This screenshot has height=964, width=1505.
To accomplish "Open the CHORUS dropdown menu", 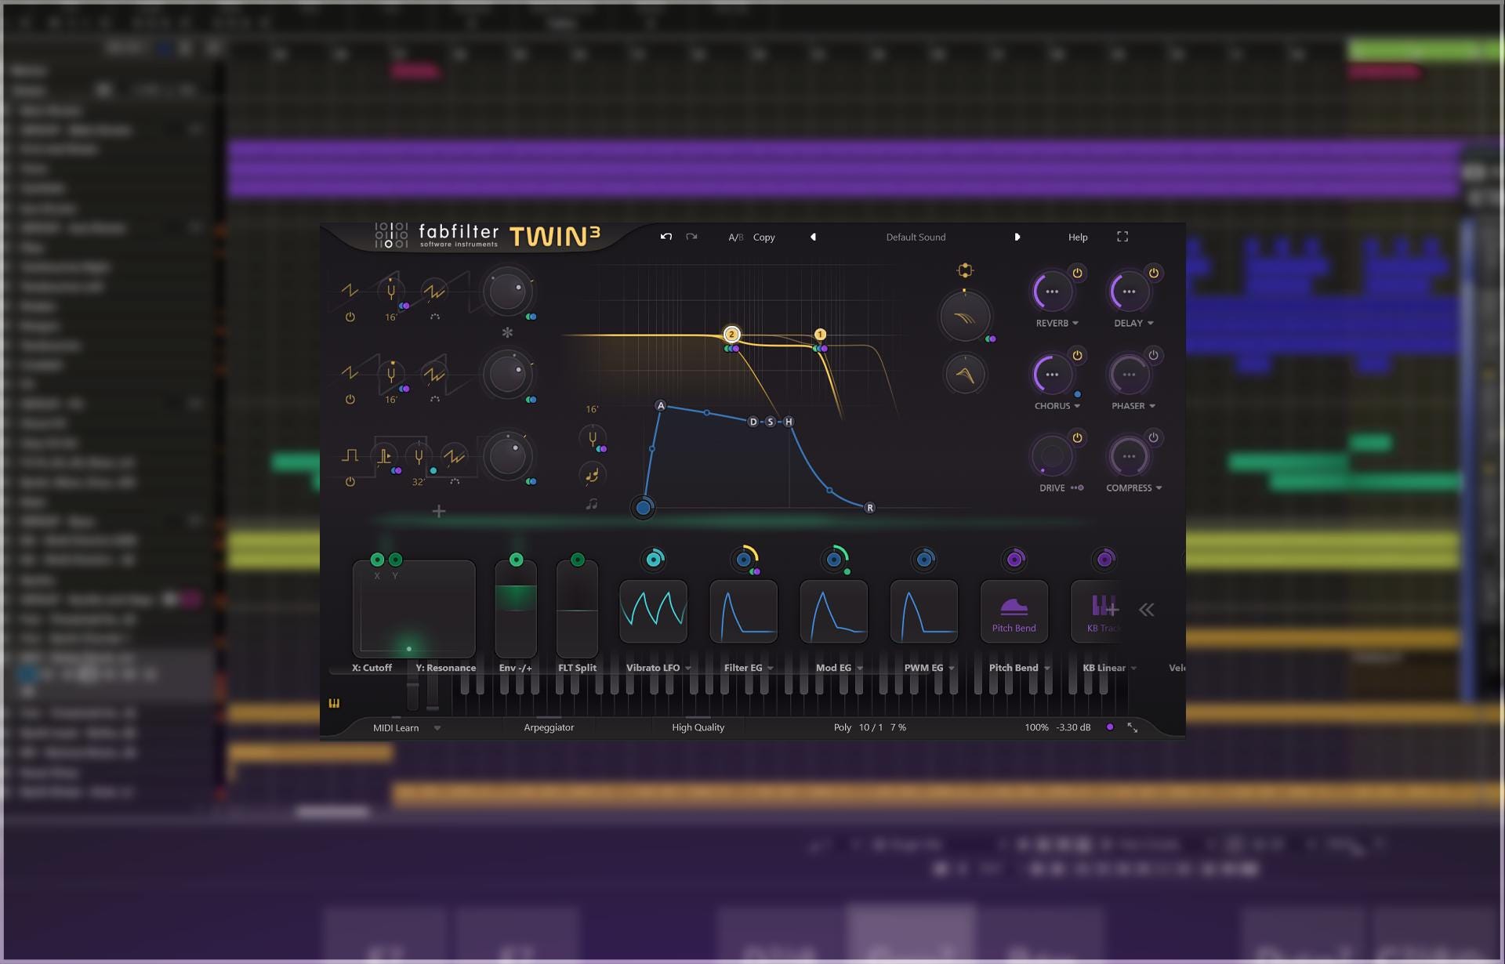I will pyautogui.click(x=1057, y=406).
